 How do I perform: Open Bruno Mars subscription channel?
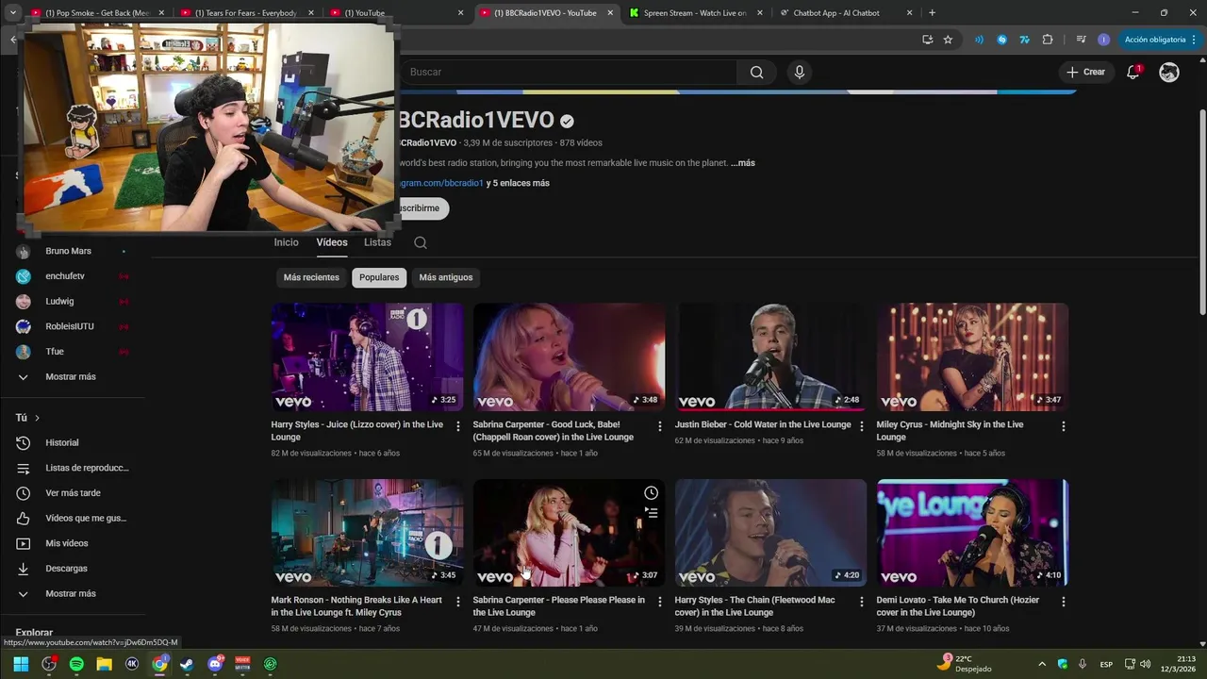point(71,252)
